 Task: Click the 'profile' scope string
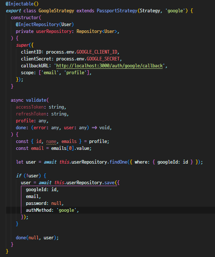75,73
